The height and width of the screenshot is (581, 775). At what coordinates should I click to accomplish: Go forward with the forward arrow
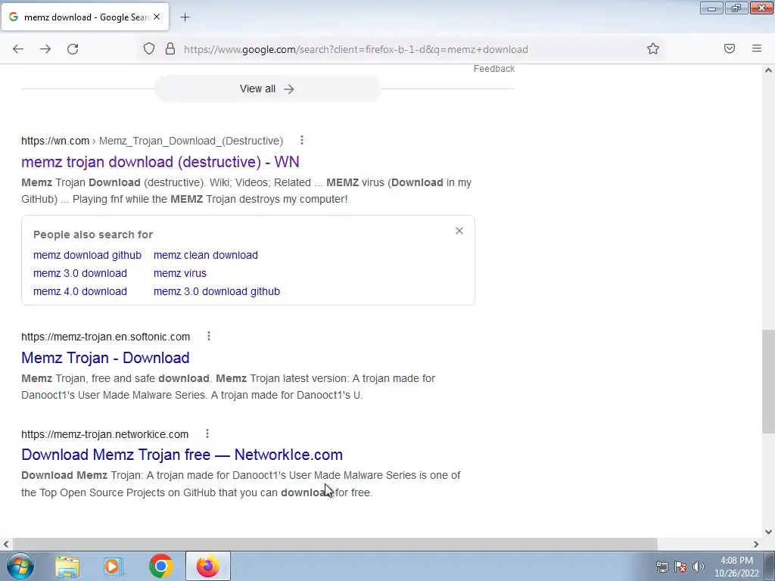point(45,49)
